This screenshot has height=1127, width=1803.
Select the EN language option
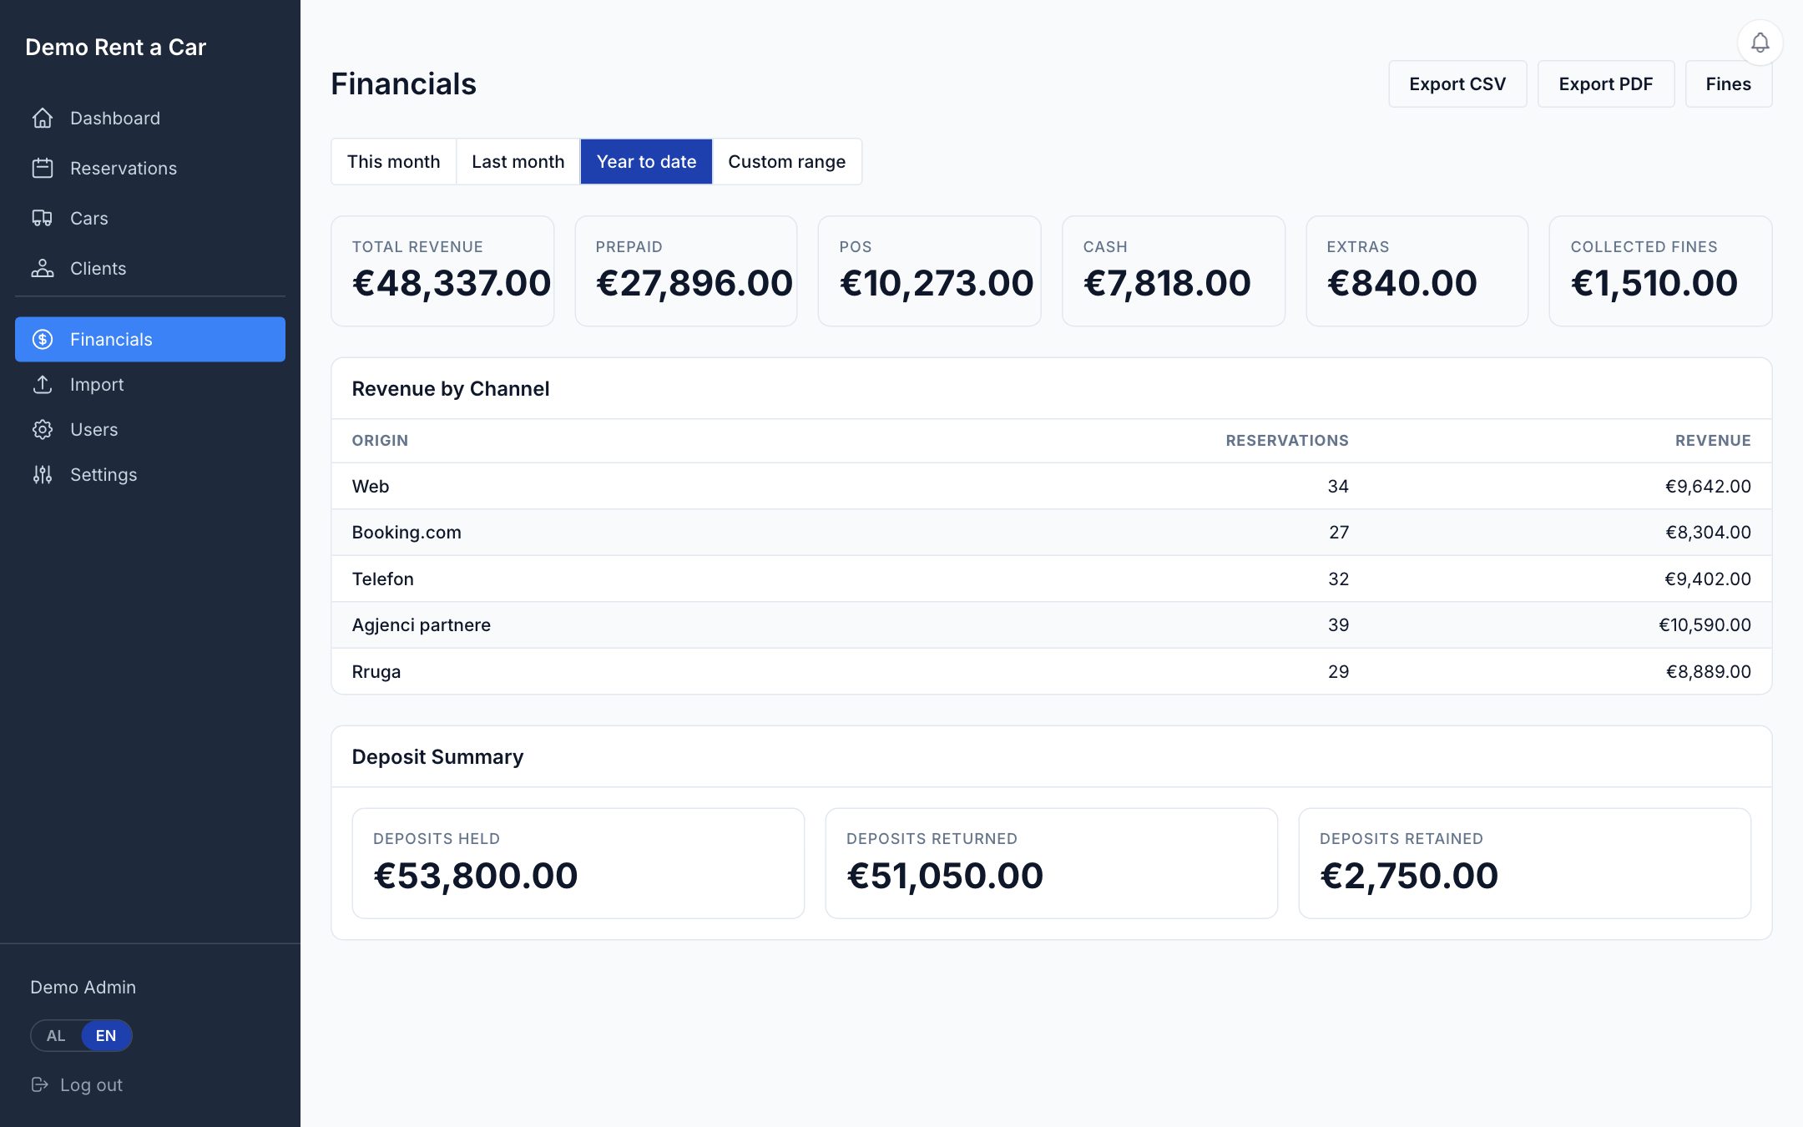tap(106, 1036)
